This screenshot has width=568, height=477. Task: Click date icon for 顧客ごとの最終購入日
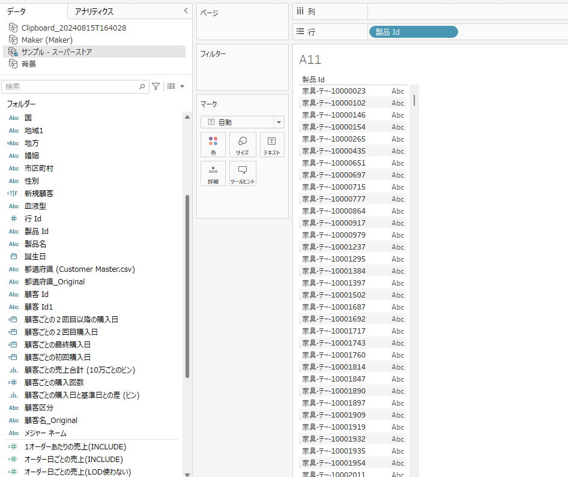pyautogui.click(x=13, y=345)
